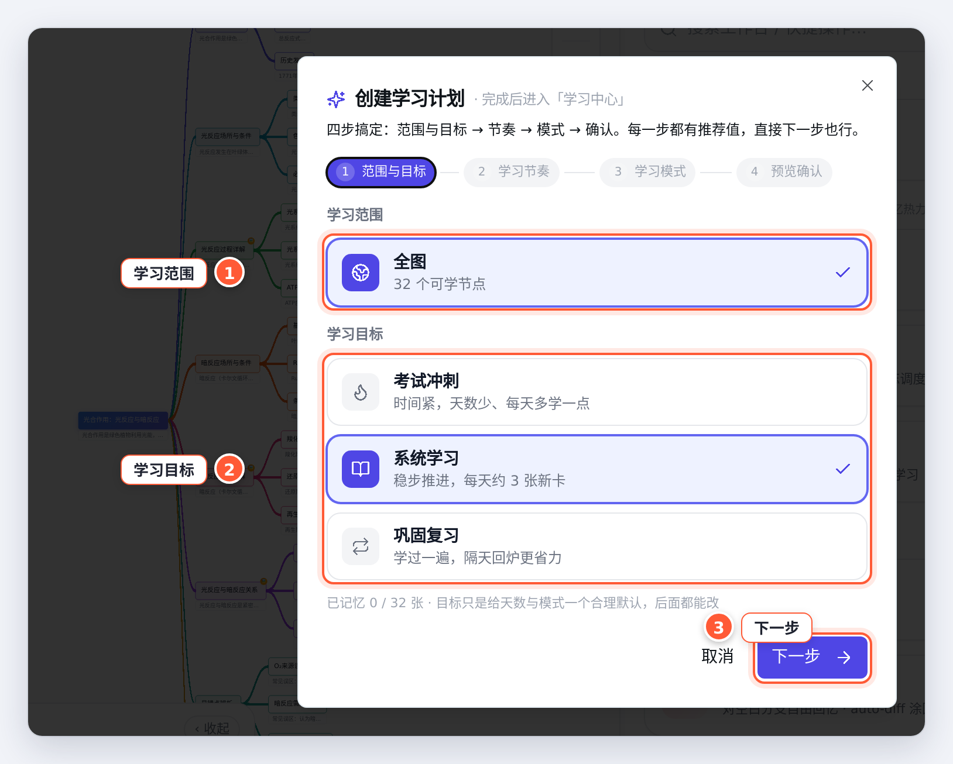Click the checkmark on 系统学习 card

click(x=843, y=469)
